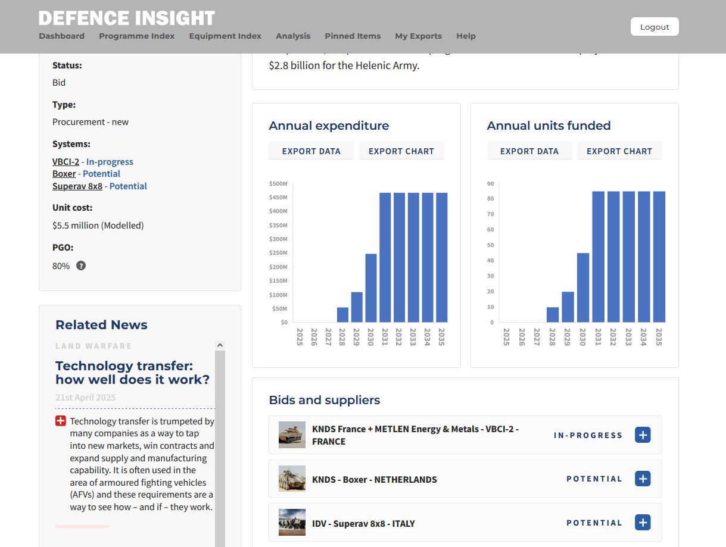This screenshot has height=547, width=726.
Task: Go to My Exports
Action: [x=419, y=36]
